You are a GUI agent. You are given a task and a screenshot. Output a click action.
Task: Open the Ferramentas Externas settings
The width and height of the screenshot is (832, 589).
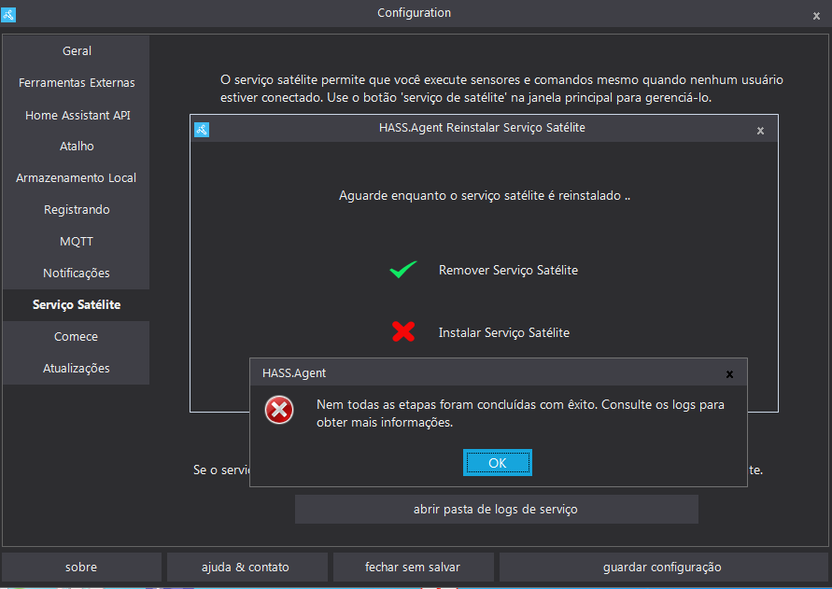pos(76,82)
